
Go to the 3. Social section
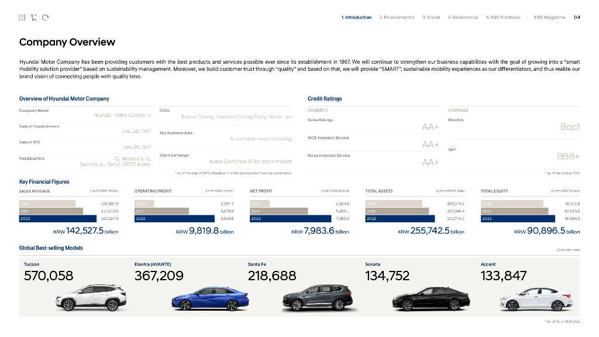(x=431, y=18)
